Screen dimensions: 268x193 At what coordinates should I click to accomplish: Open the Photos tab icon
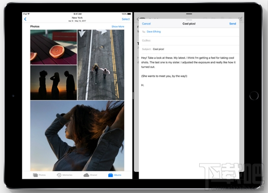pos(35,175)
